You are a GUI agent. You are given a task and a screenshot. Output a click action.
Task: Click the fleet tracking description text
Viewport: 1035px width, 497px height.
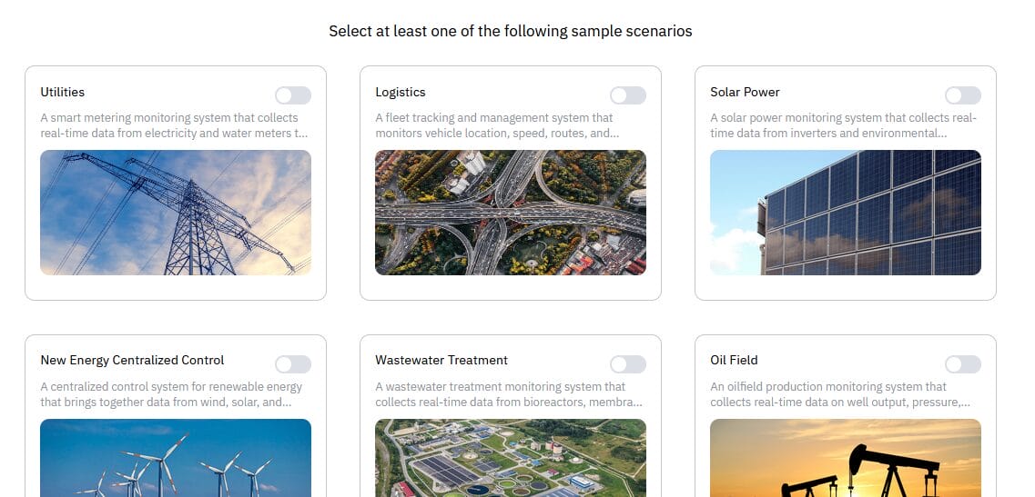494,125
